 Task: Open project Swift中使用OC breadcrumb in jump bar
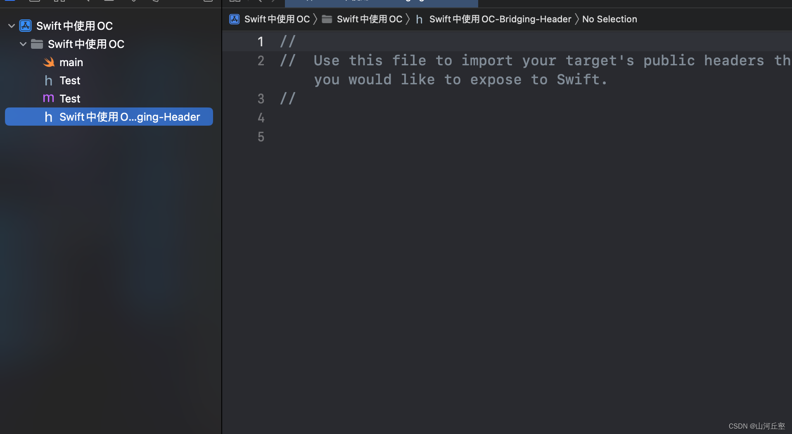coord(277,19)
